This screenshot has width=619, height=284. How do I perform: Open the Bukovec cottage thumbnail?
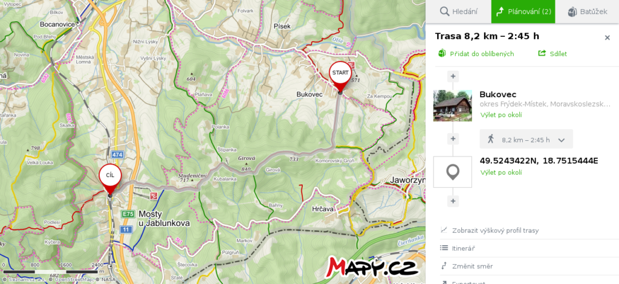pos(452,105)
